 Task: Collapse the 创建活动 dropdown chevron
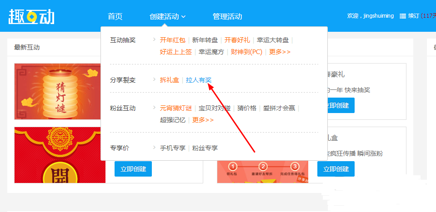pos(184,17)
